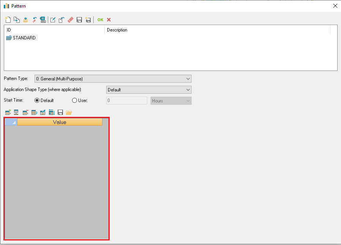
Task: Open the Change ID tool
Action: tap(42, 19)
